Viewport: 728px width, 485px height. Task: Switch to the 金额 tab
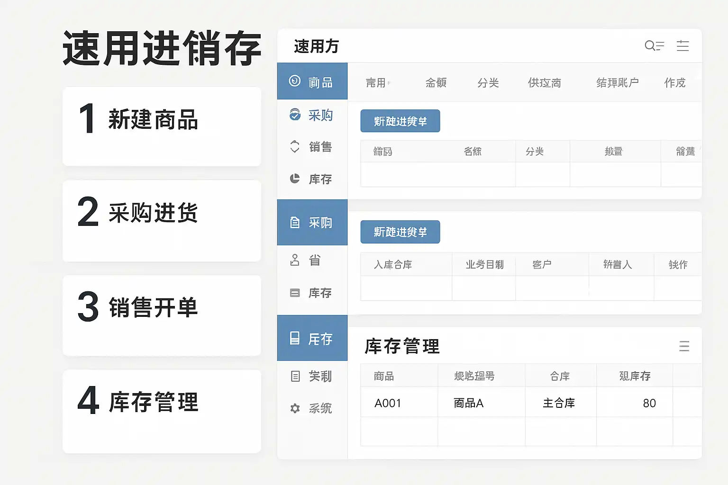pyautogui.click(x=436, y=83)
